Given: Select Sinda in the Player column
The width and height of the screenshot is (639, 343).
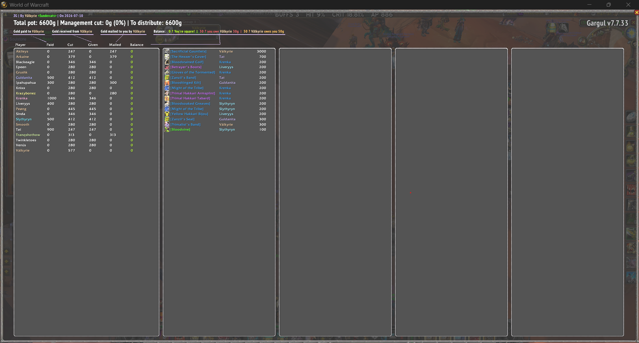Looking at the screenshot, I should point(20,114).
